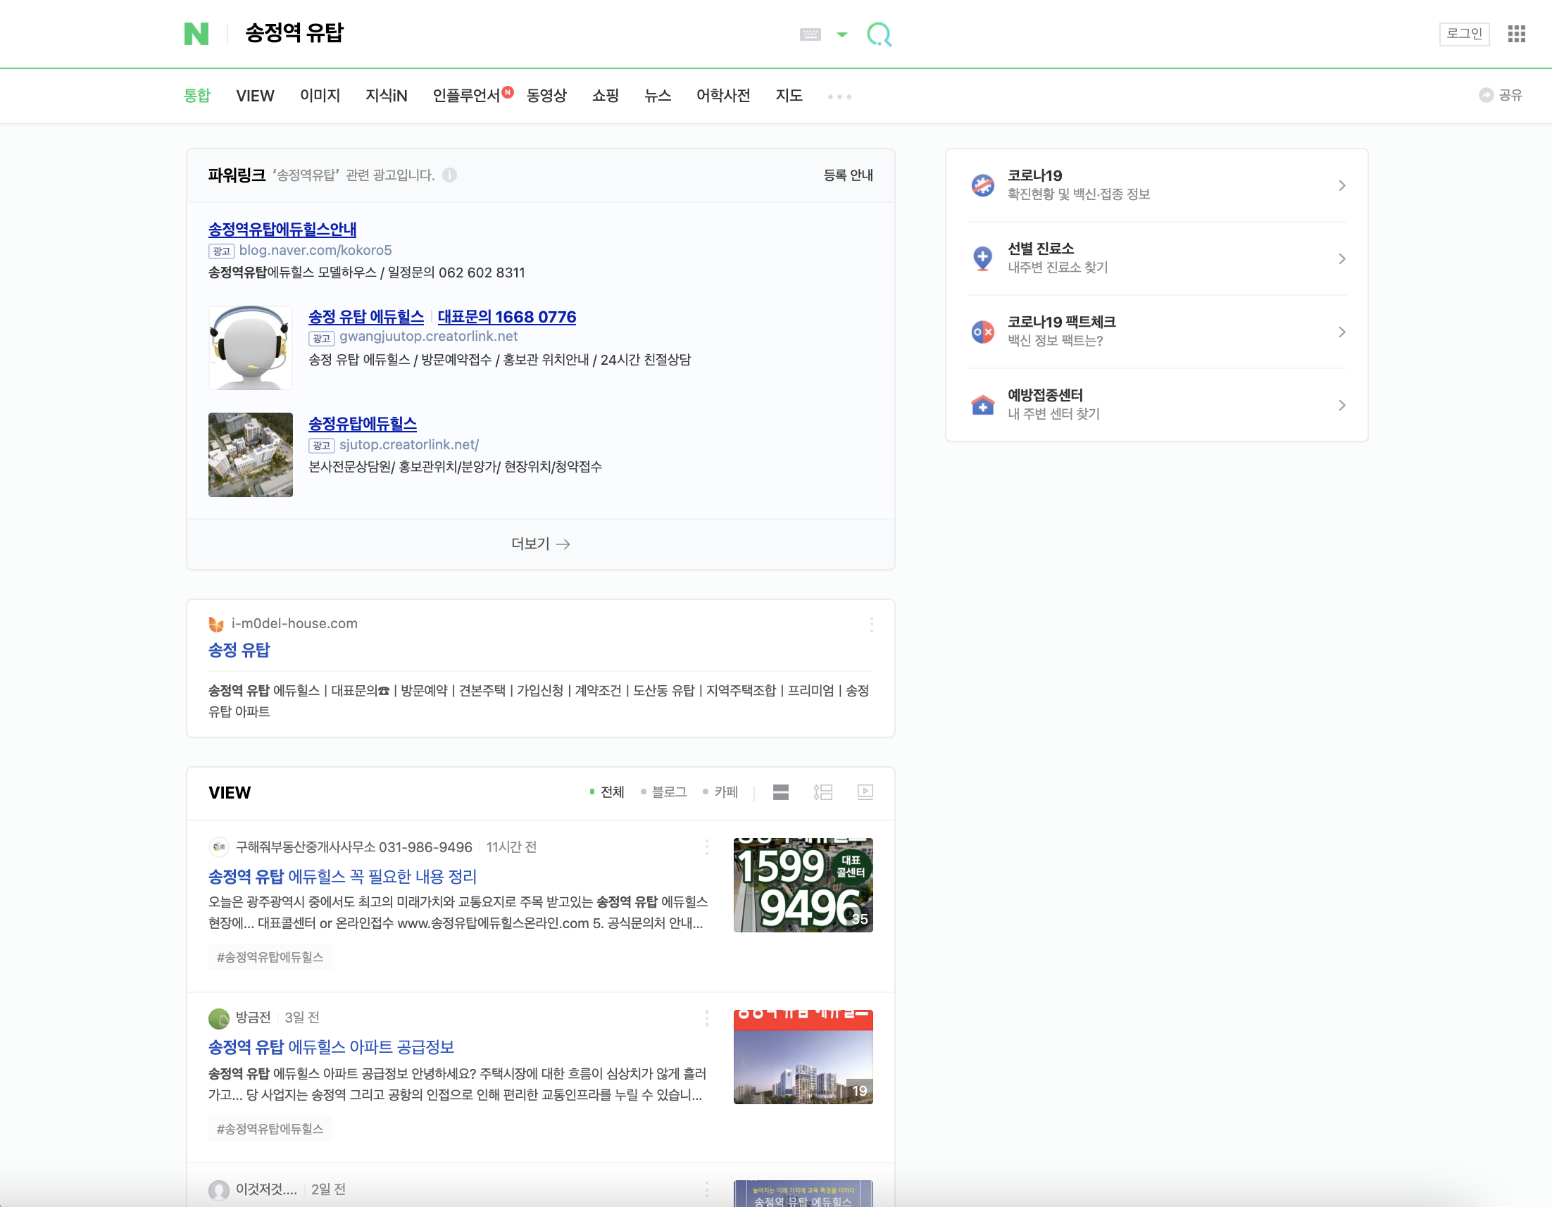Screen dimensions: 1552x1207
Task: Click the 선별 진료소 location pin icon
Action: [x=983, y=258]
